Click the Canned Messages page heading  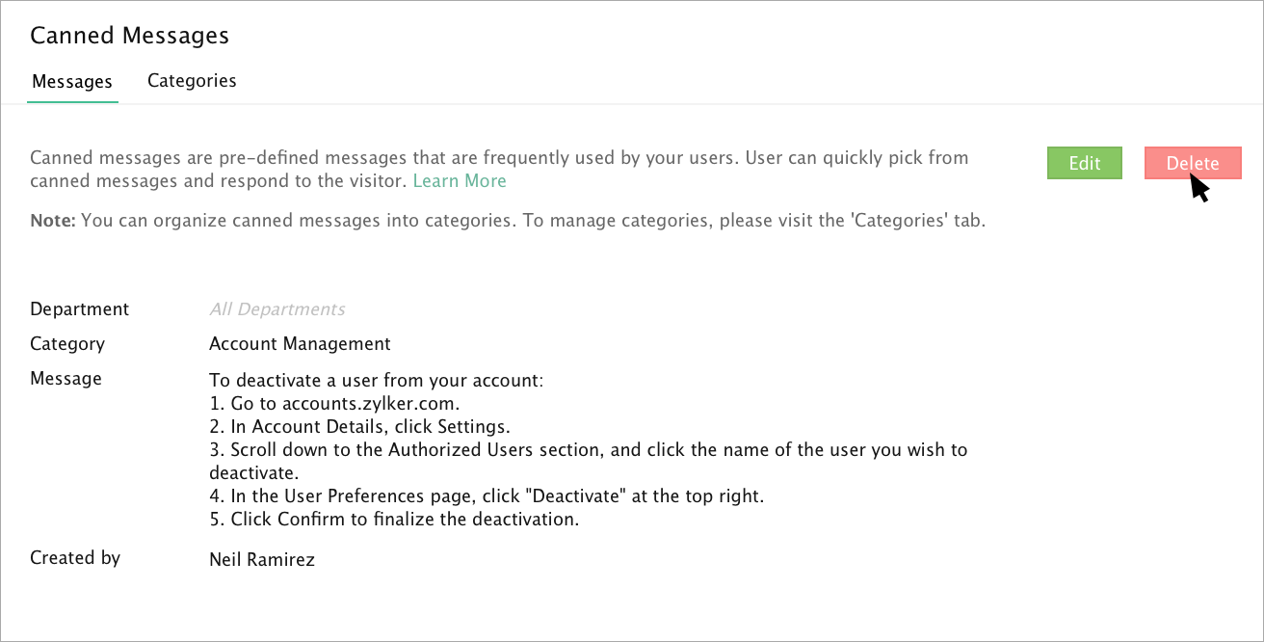coord(129,36)
